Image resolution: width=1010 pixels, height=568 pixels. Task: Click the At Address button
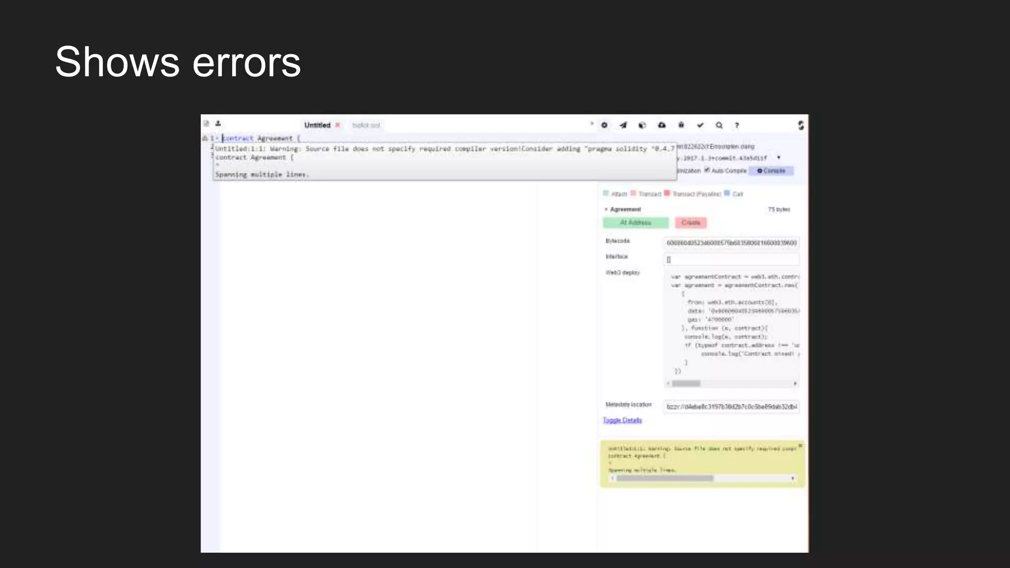636,223
